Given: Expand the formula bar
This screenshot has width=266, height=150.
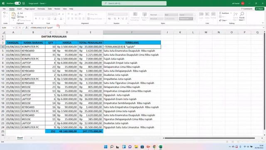Looking at the screenshot, I should 263,27.
